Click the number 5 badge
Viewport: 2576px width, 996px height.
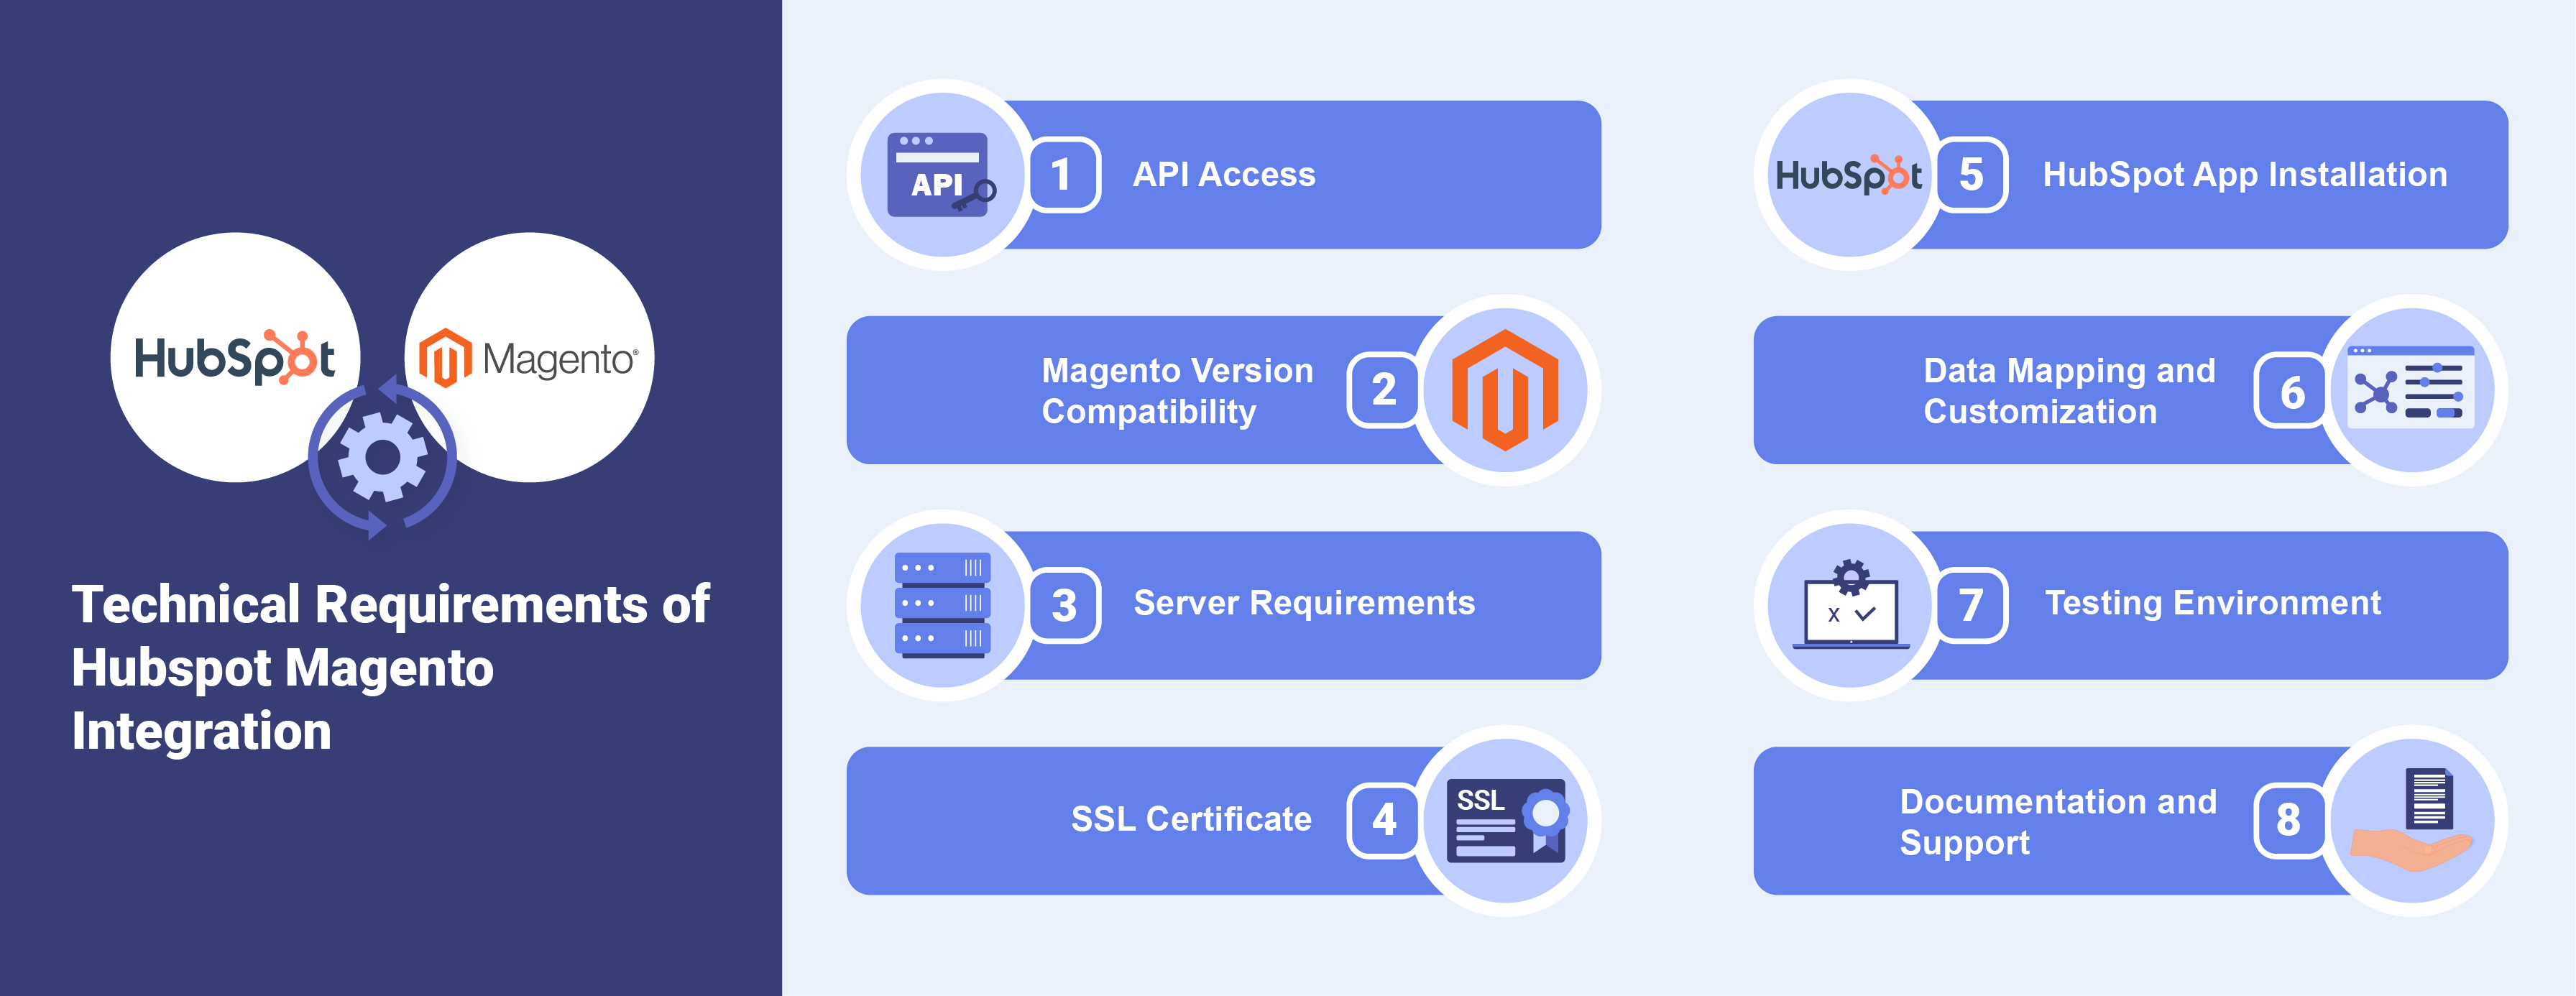point(1971,175)
